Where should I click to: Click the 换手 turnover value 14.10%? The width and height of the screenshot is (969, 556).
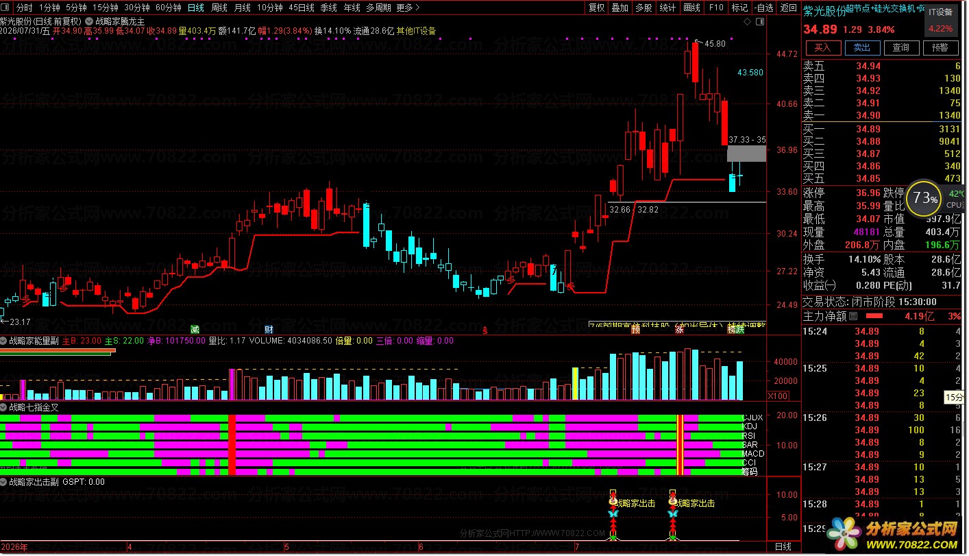tap(866, 259)
